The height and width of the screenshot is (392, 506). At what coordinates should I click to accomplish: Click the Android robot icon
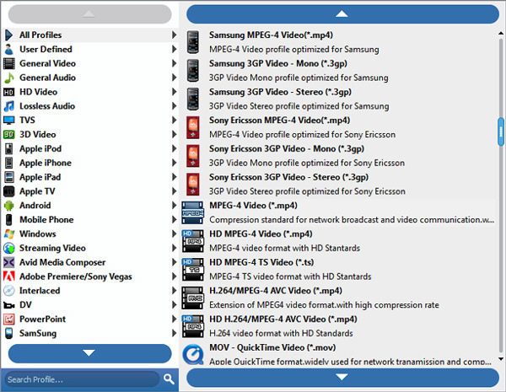pyautogui.click(x=9, y=205)
